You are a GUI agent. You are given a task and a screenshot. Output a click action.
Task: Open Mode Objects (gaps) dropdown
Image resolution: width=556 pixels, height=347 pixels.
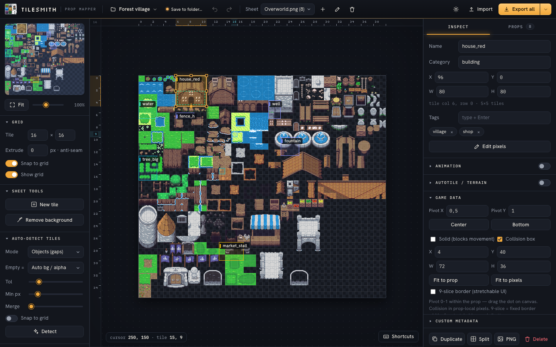pos(56,252)
